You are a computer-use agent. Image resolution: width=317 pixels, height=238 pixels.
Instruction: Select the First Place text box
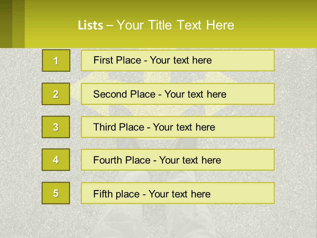(178, 60)
